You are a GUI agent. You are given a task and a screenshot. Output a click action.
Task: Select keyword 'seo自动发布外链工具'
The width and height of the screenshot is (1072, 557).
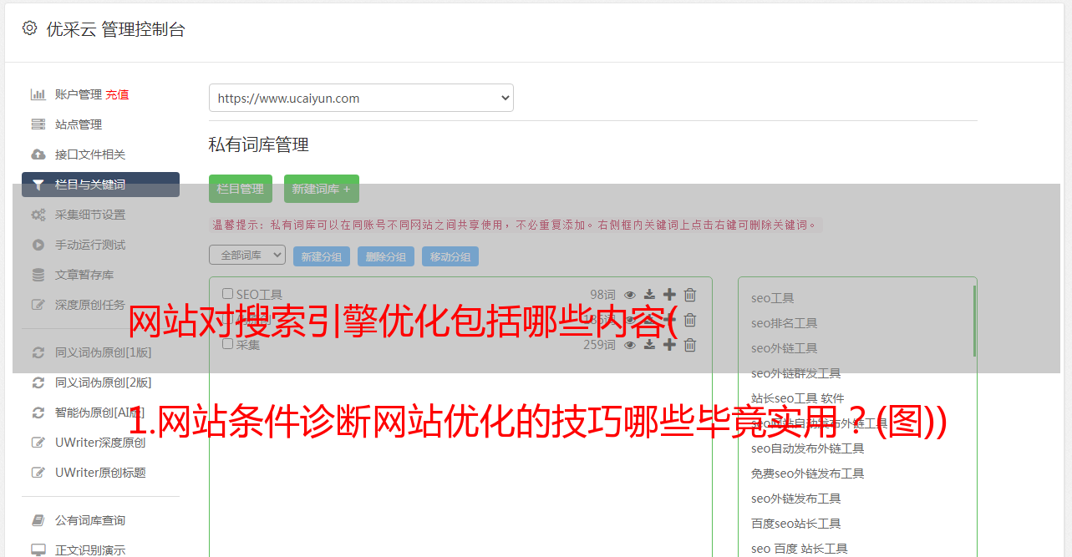(x=808, y=448)
